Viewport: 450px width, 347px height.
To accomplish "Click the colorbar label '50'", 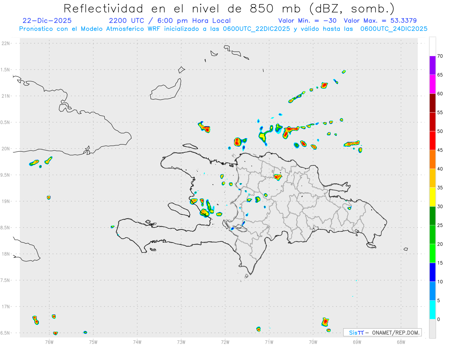I will [440, 131].
